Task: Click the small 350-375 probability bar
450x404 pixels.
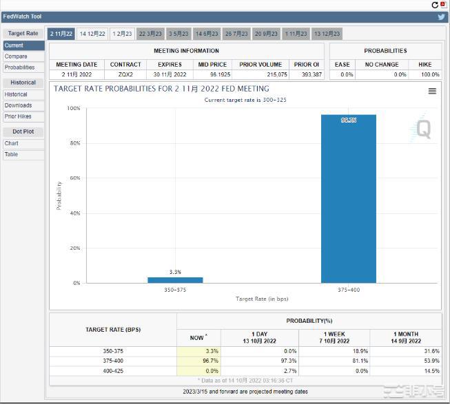Action: [x=175, y=279]
